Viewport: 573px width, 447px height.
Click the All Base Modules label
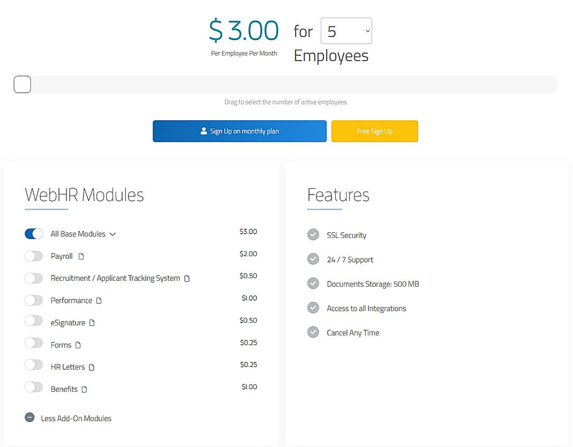pyautogui.click(x=78, y=234)
